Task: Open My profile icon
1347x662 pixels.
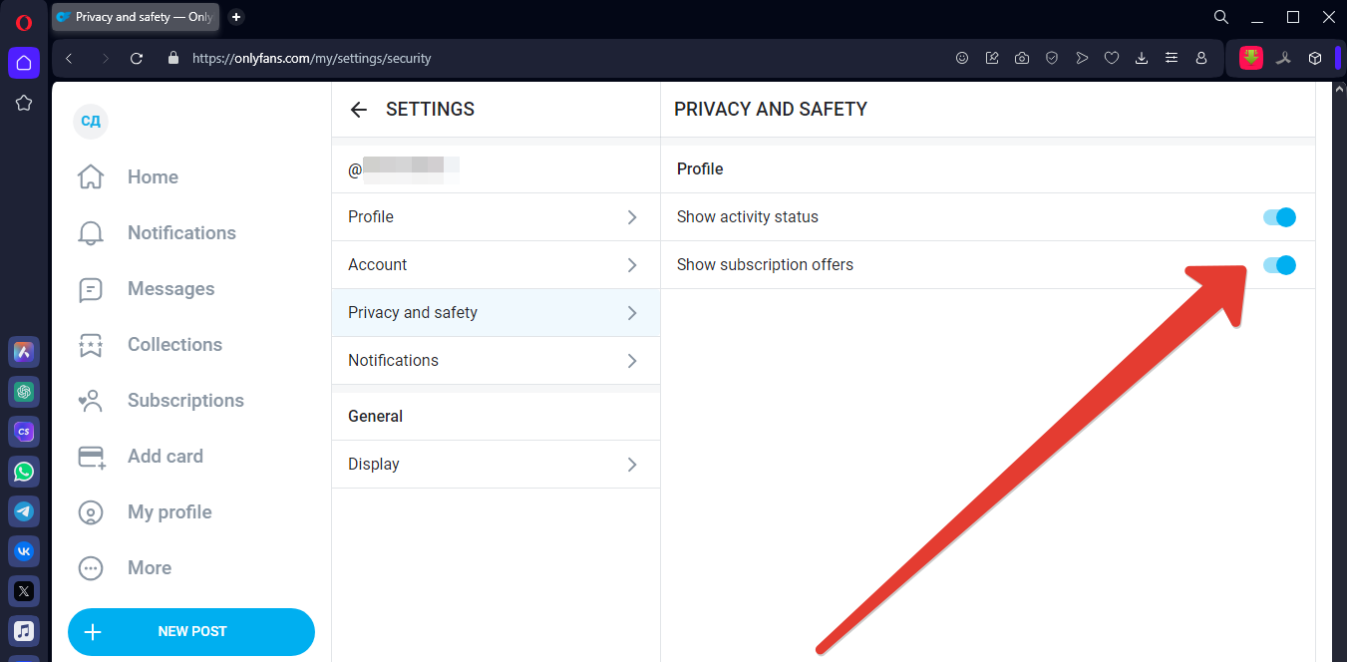Action: coord(91,512)
